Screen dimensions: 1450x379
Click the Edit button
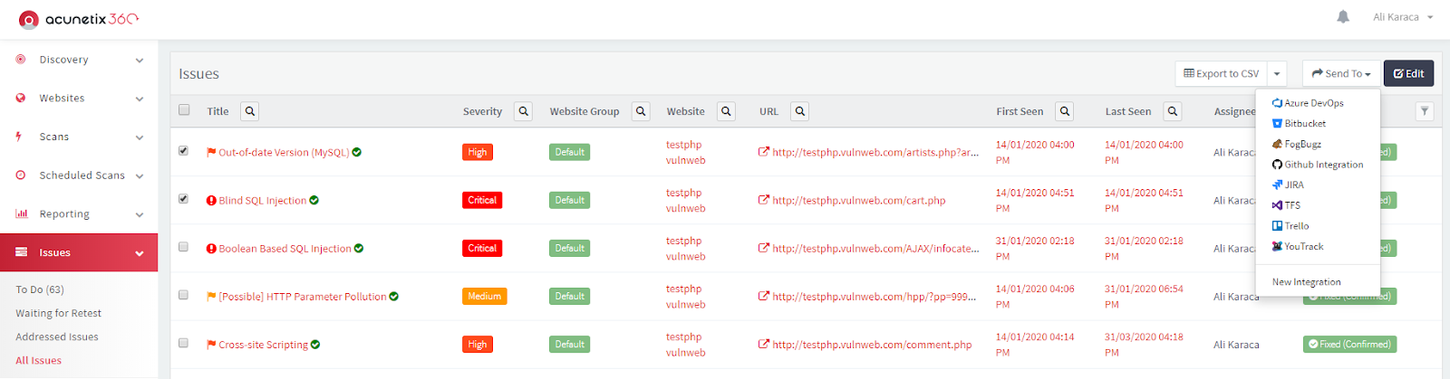point(1408,74)
